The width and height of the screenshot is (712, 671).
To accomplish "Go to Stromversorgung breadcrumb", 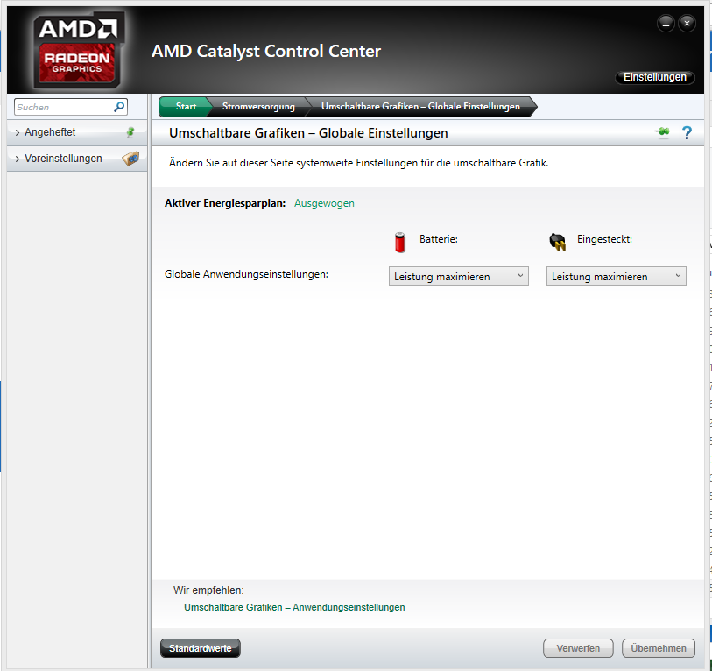I will point(258,106).
